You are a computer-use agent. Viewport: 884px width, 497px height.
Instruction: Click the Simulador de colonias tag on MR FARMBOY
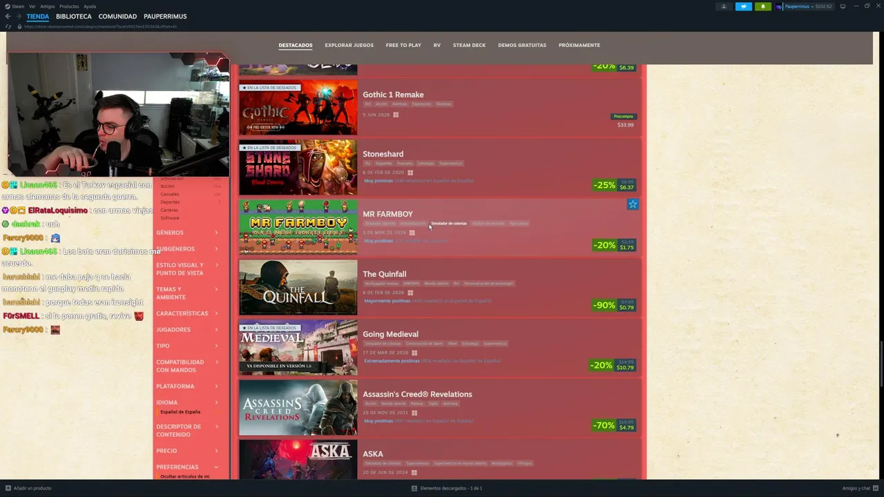coord(449,224)
